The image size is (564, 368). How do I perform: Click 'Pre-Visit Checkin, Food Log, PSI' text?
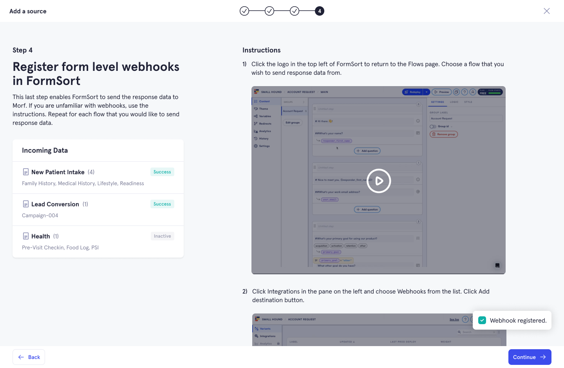tap(60, 247)
